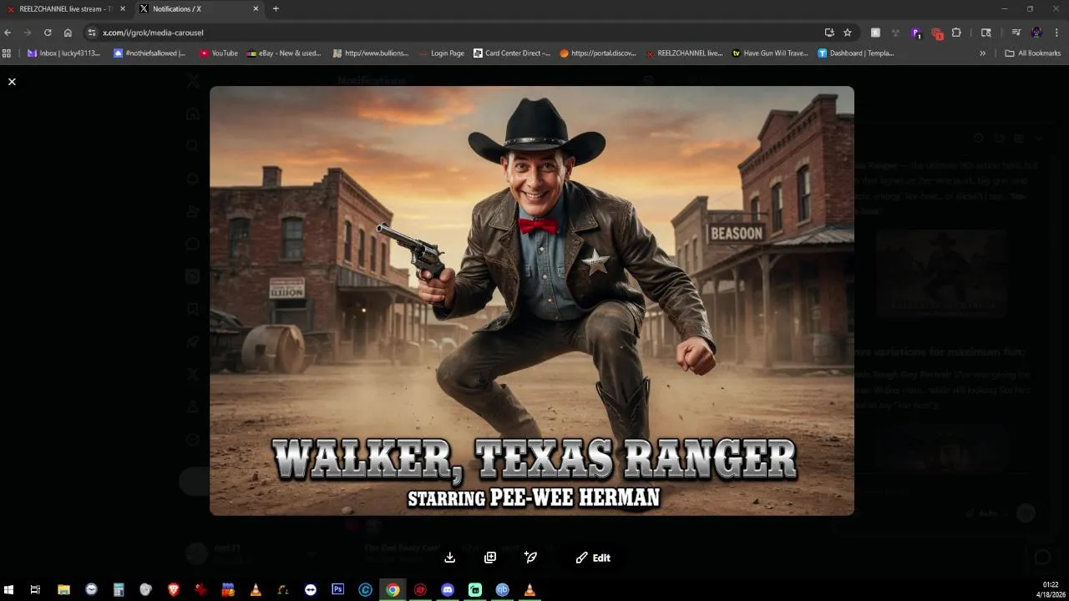Go back to the previous page
This screenshot has height=601, width=1069.
tap(8, 33)
